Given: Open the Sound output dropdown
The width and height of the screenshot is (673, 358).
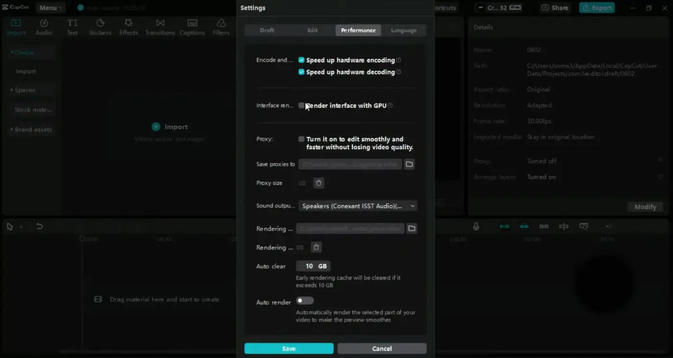Looking at the screenshot, I should [x=358, y=205].
